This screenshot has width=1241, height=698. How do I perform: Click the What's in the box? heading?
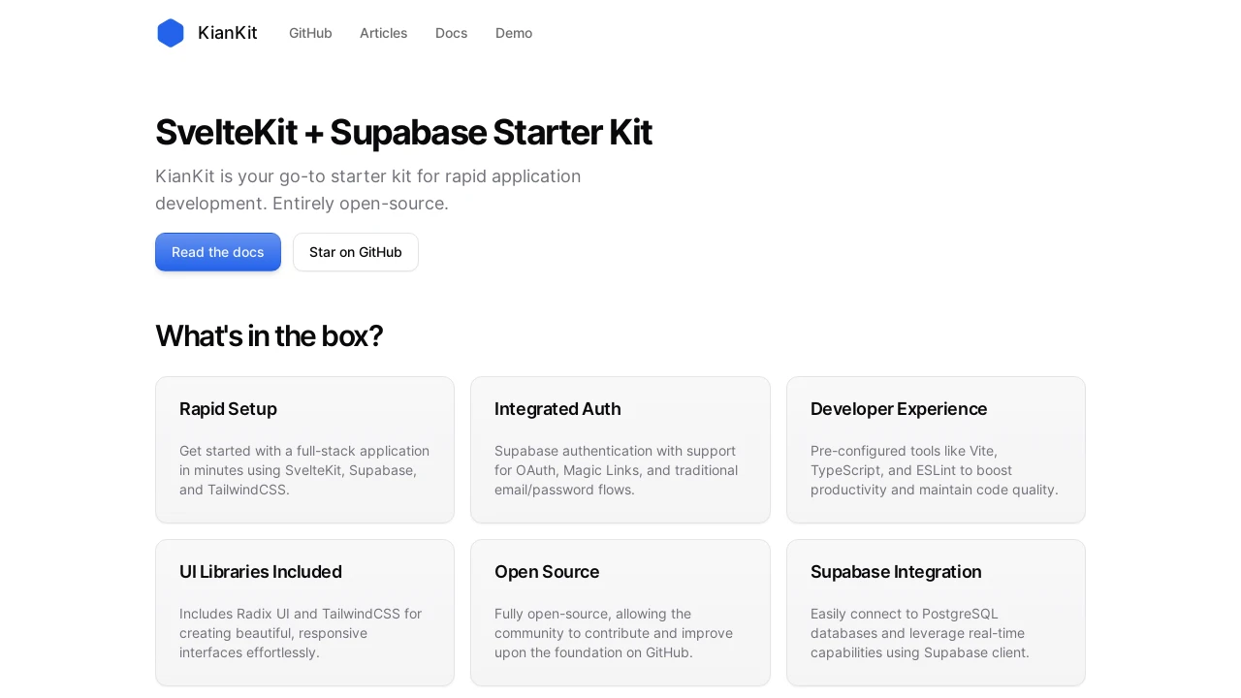pos(270,335)
